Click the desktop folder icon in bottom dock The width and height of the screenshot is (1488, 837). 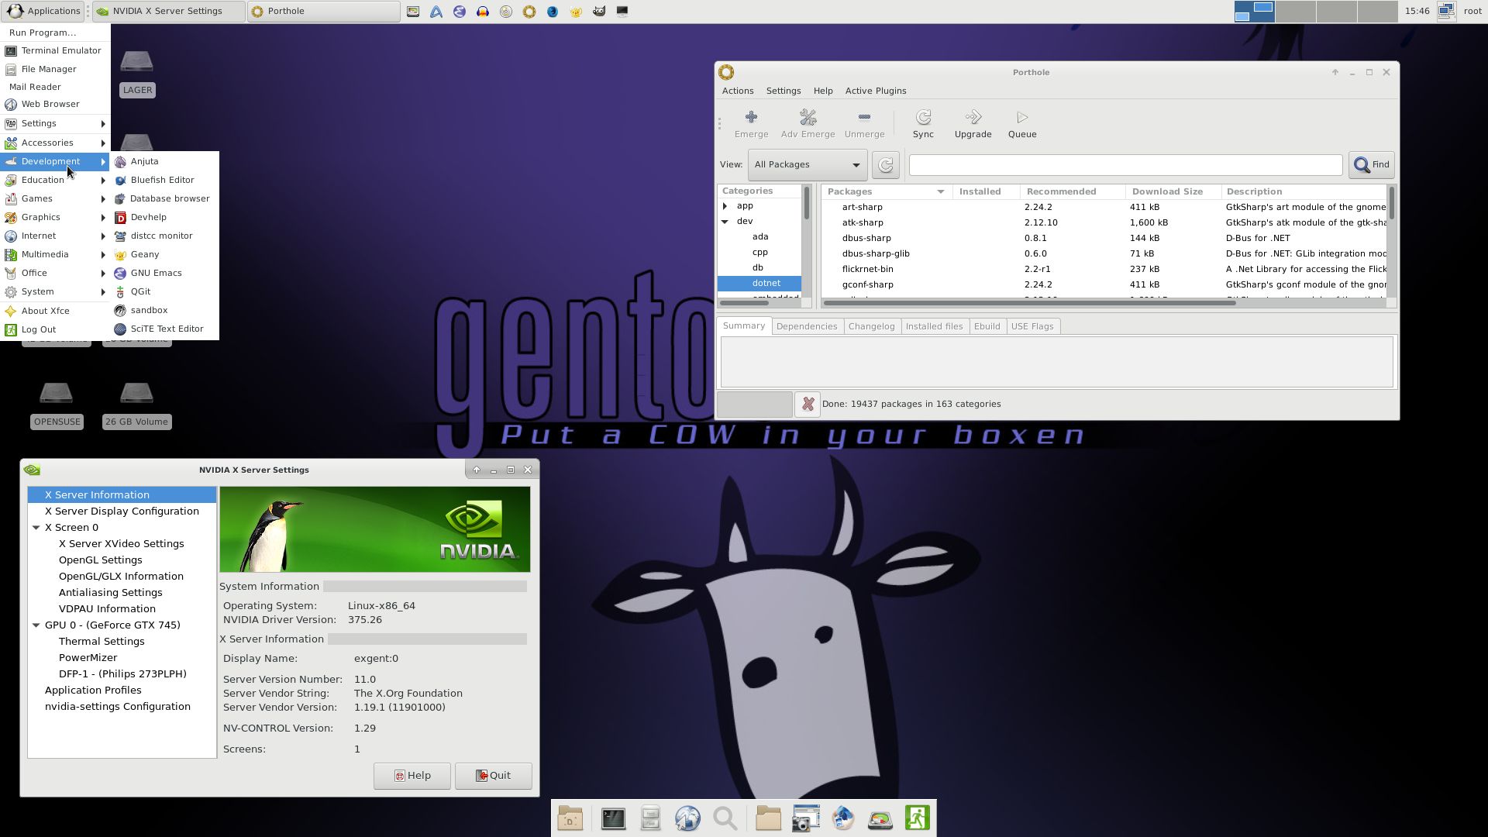point(570,818)
